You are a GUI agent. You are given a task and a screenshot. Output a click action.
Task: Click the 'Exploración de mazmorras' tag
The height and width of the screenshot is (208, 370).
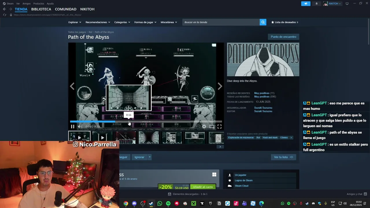pos(241,138)
